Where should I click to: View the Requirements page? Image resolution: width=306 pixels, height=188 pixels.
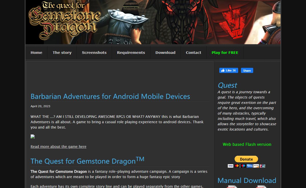coord(131,53)
